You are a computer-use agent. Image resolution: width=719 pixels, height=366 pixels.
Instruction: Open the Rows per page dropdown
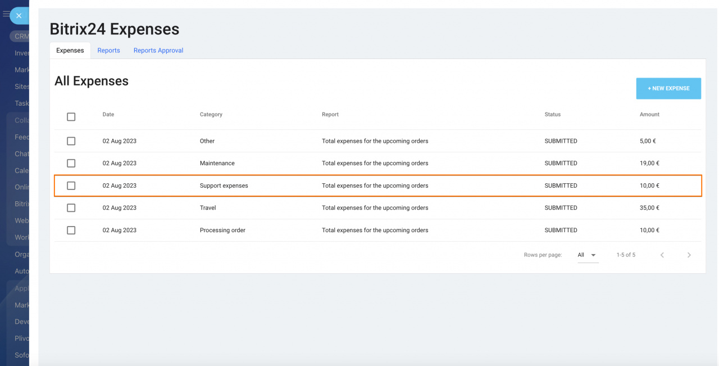coord(588,255)
